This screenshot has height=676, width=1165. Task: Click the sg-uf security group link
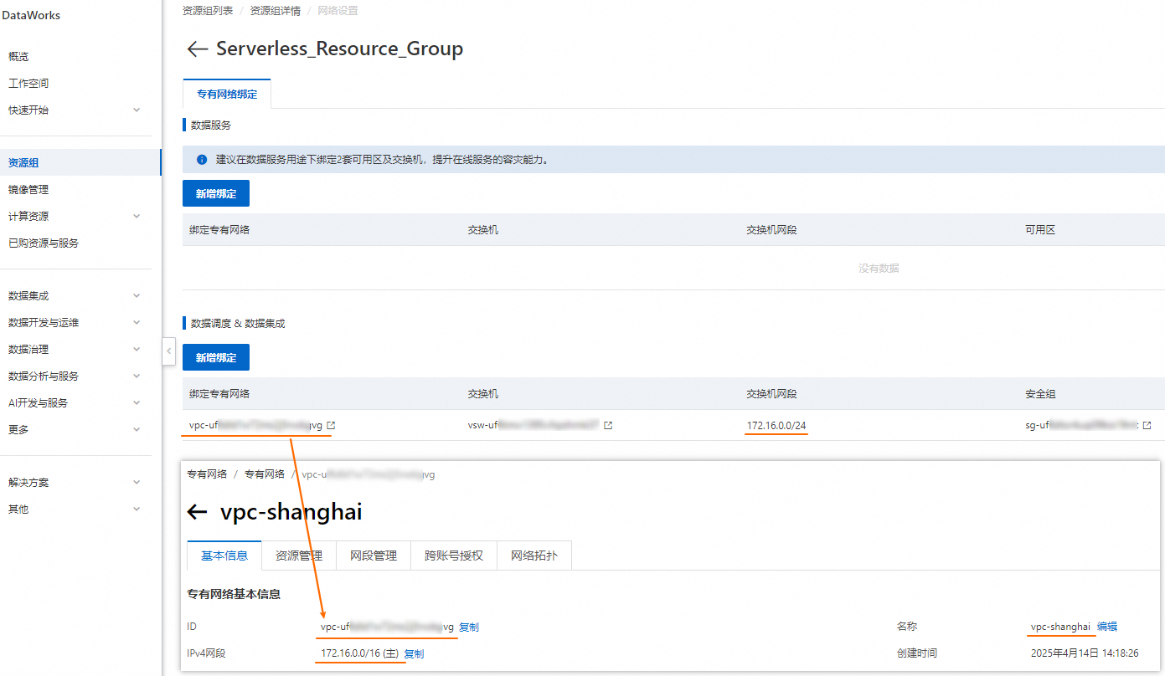pos(1081,426)
